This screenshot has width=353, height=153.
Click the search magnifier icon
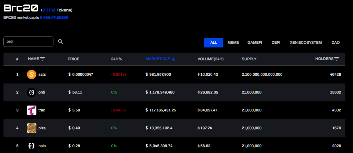[x=61, y=42]
